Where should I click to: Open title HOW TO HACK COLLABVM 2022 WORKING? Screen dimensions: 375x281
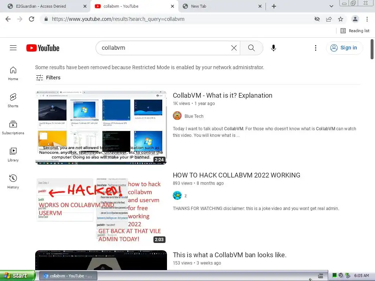point(237,175)
